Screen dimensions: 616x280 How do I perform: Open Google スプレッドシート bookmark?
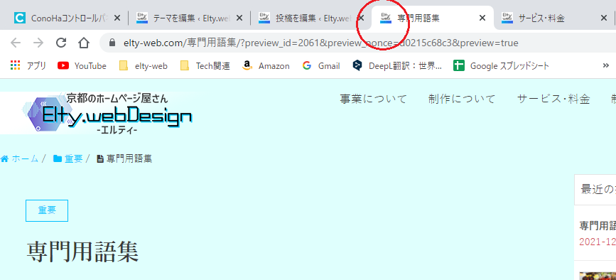[x=502, y=65]
